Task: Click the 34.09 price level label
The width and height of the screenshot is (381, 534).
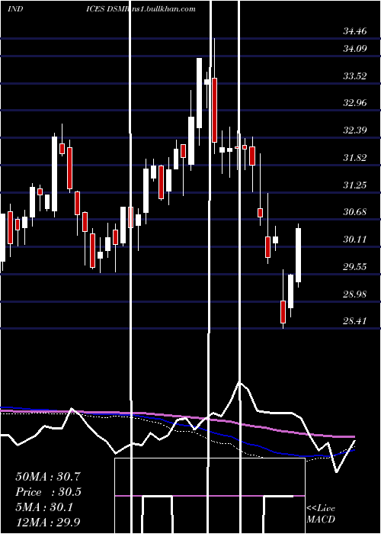Action: coord(355,49)
